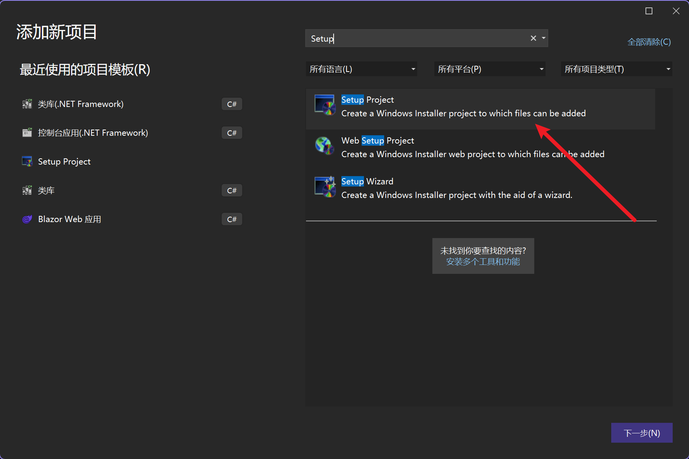Open the search history dropdown arrow

(x=544, y=38)
